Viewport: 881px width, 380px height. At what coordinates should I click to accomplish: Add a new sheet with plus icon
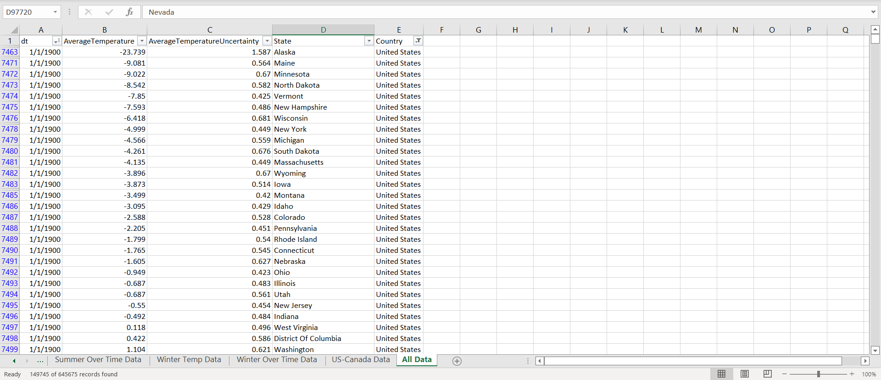[x=457, y=361]
